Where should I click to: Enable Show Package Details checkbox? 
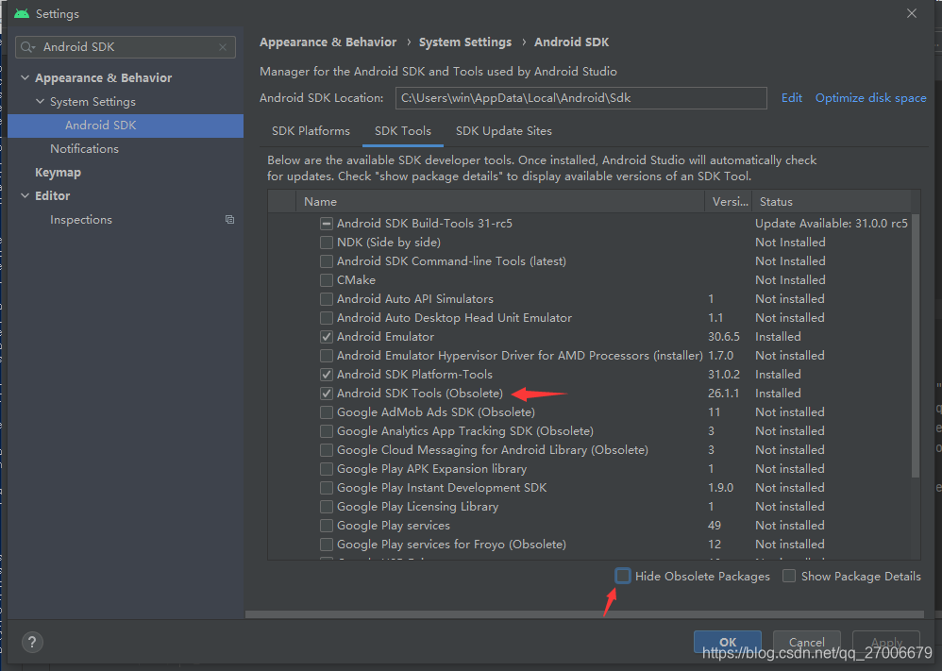click(x=789, y=576)
